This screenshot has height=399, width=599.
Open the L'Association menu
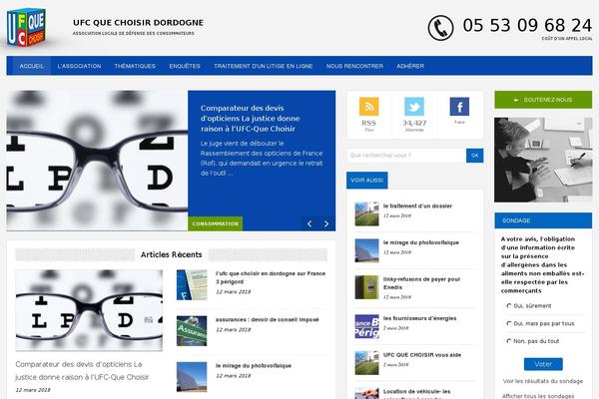(79, 66)
